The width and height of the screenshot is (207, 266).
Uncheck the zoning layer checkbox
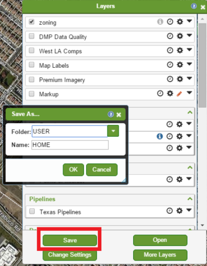pyautogui.click(x=31, y=22)
